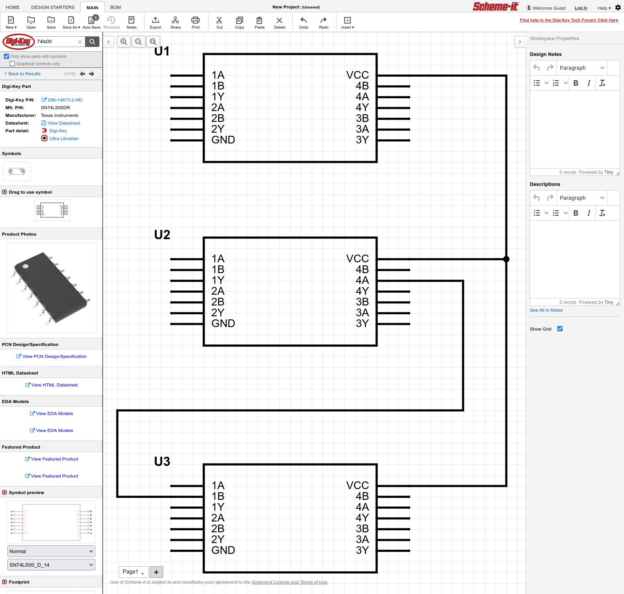
Task: Open the Save As dropdown
Action: point(71,22)
